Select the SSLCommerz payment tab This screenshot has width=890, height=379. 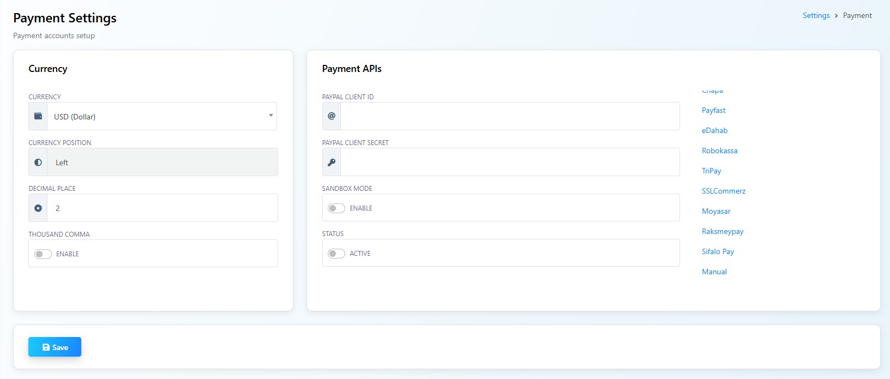point(723,191)
